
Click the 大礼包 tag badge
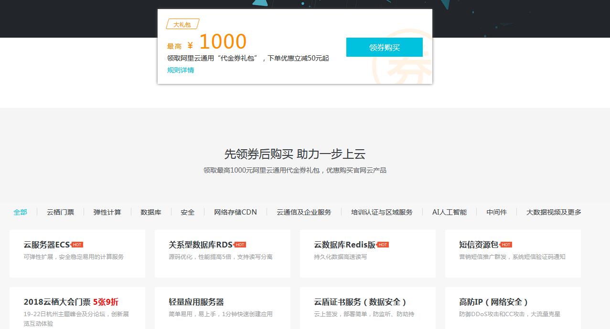[x=182, y=24]
